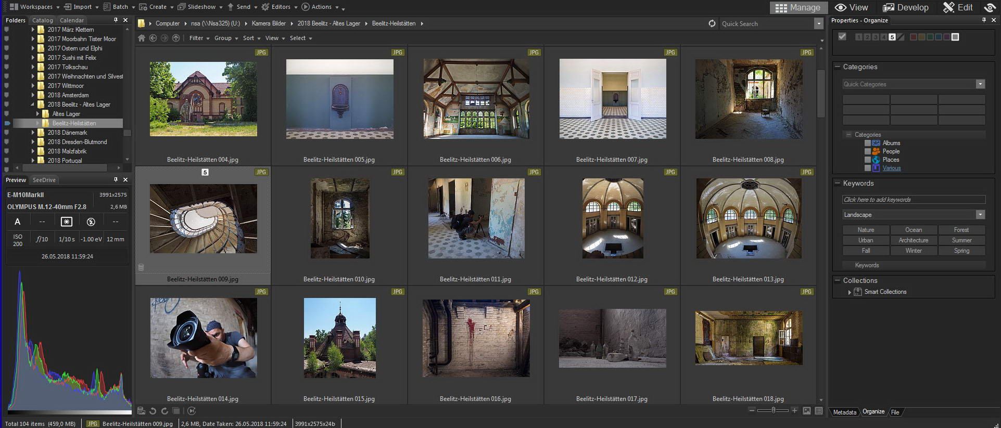Click the spot metering mode icon
The width and height of the screenshot is (1001, 428).
point(67,222)
